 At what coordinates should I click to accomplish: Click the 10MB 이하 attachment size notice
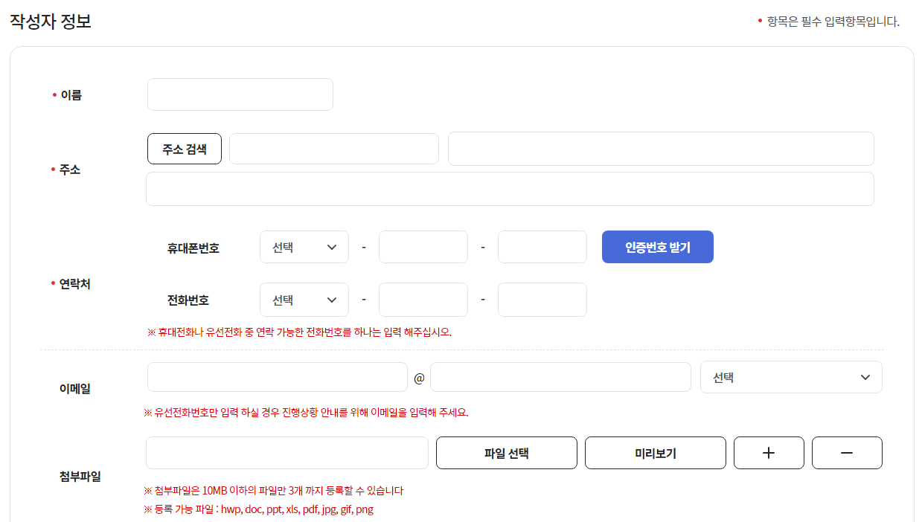point(274,491)
